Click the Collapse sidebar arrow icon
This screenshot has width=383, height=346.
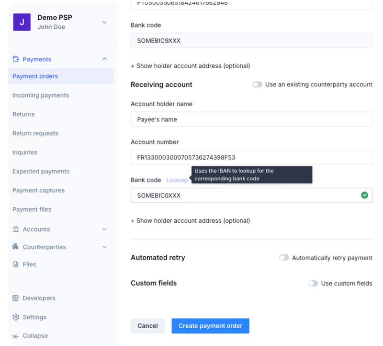(x=16, y=336)
